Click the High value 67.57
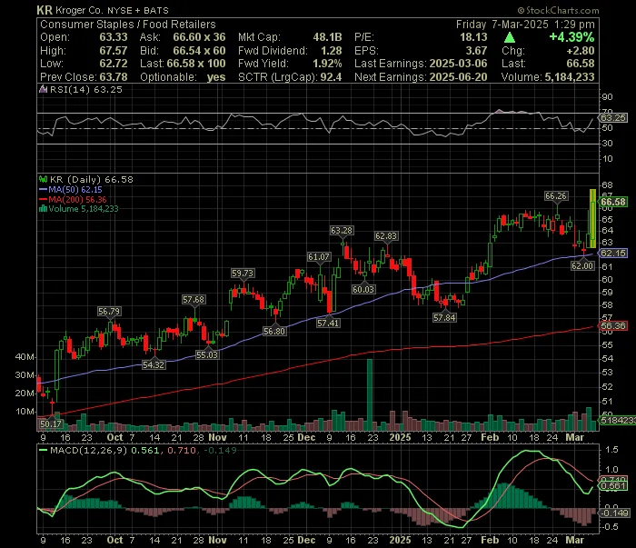This screenshot has height=548, width=636. [114, 51]
